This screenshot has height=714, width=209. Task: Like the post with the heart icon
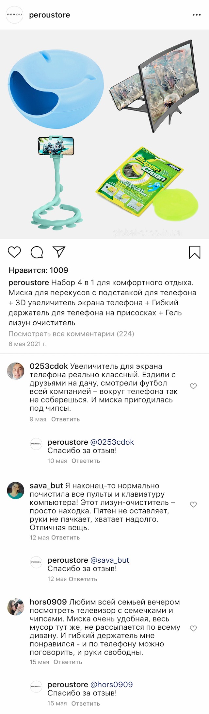14,252
